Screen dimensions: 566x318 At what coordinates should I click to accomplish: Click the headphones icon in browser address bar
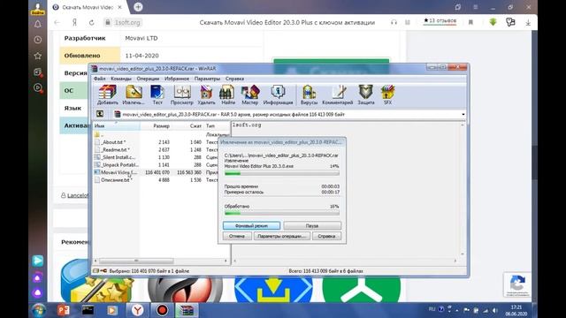pos(394,22)
